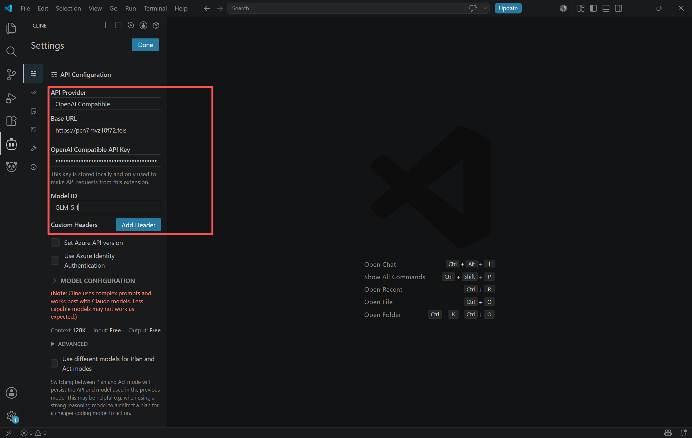This screenshot has width=692, height=438.
Task: Click the Cline settings gear icon
Action: coord(156,25)
